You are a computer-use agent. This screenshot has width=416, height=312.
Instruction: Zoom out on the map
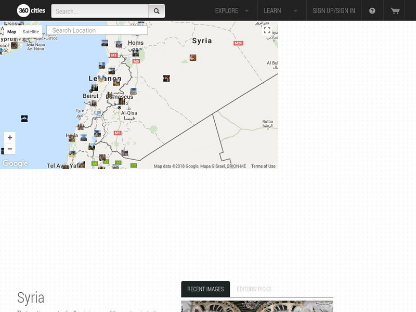pos(9,149)
